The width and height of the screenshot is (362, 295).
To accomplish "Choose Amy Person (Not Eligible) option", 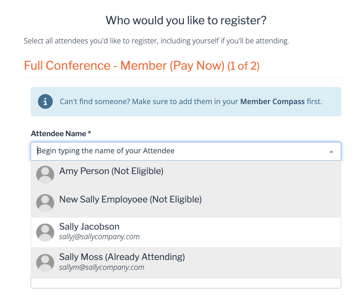I will pos(186,175).
